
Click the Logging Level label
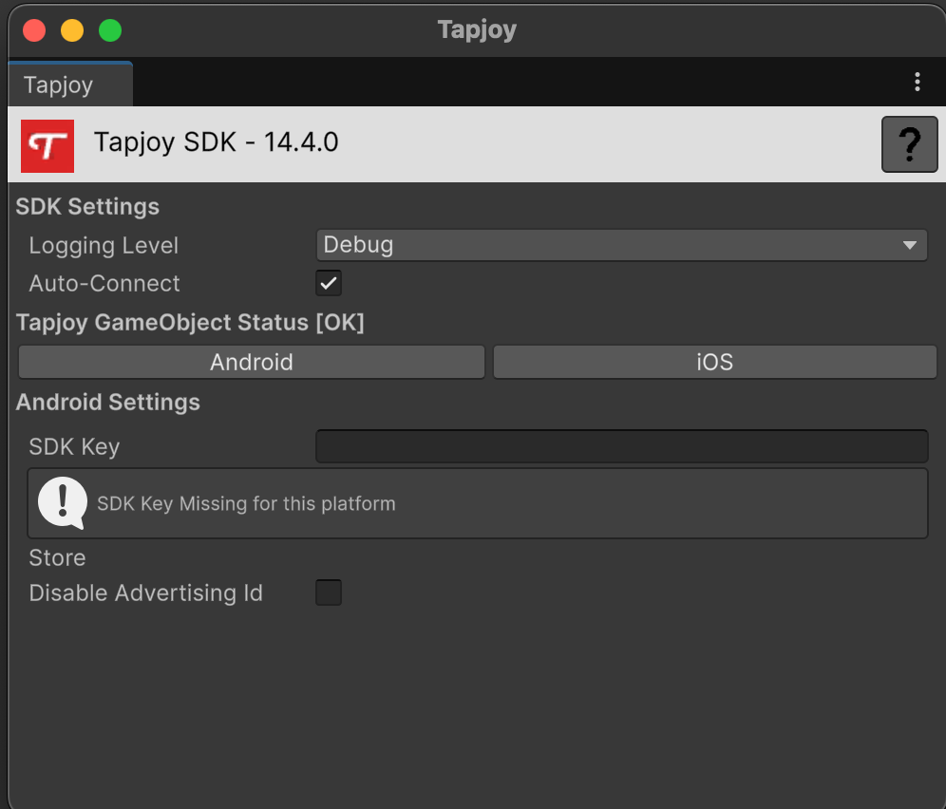click(104, 246)
